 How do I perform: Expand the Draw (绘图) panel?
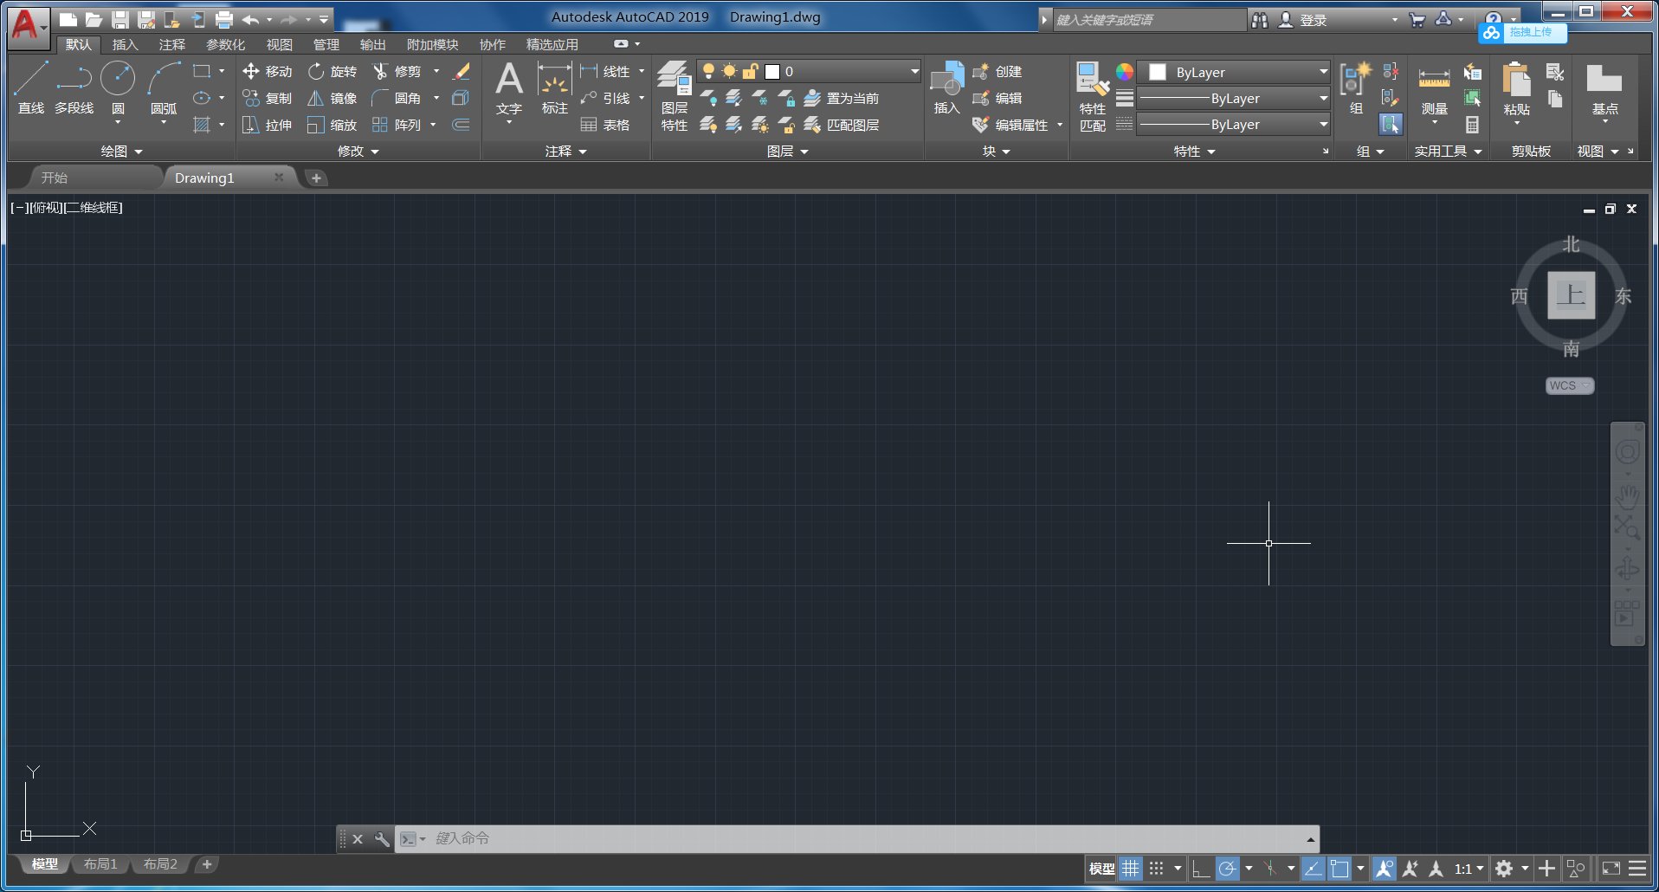(121, 151)
